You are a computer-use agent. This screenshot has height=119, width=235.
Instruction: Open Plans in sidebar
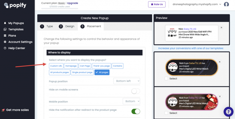pyautogui.click(x=12, y=36)
